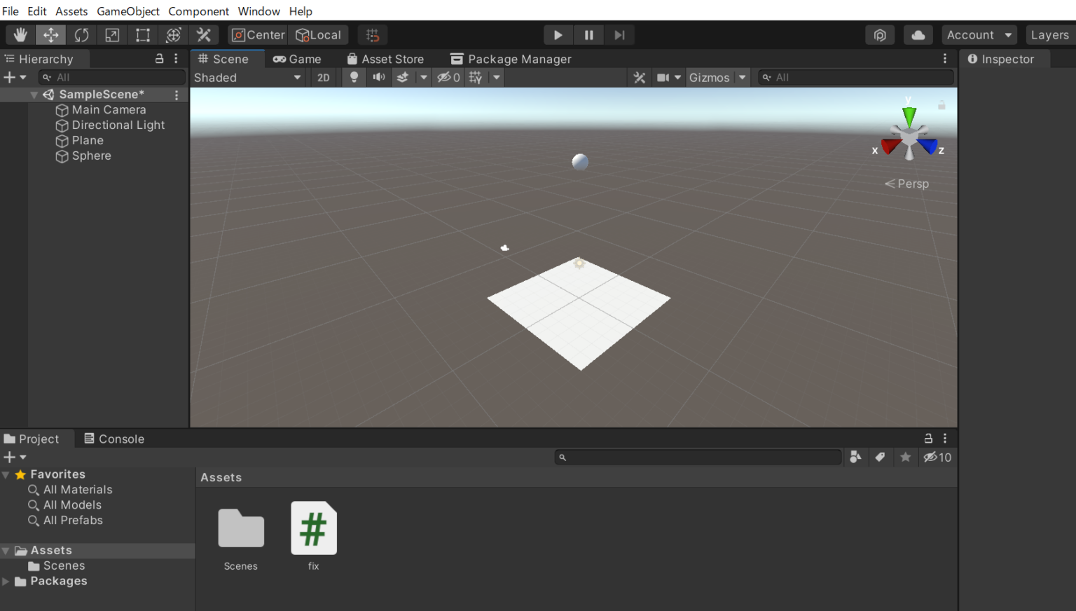This screenshot has height=611, width=1076.
Task: Open the GameObject menu
Action: coord(127,11)
